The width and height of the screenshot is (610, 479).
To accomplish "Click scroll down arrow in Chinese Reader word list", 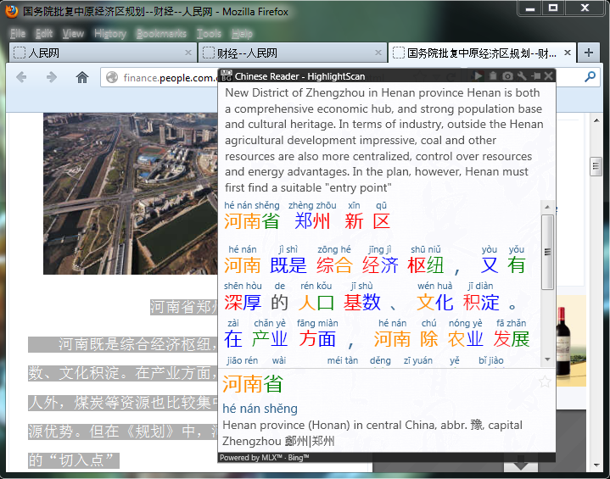I will (x=547, y=359).
